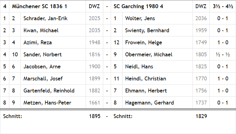Click player Gartenfeld, Reinhold
The height and width of the screenshot is (134, 236).
49,91
